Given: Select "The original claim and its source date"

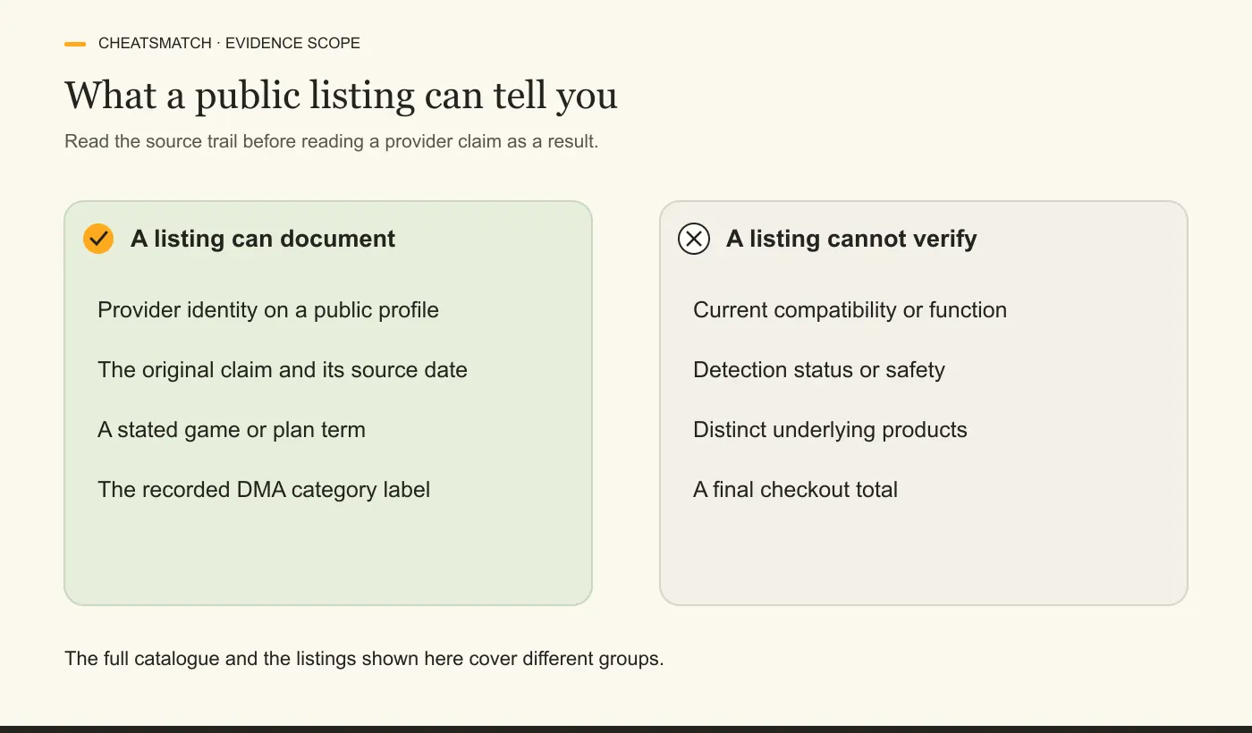Looking at the screenshot, I should [283, 370].
